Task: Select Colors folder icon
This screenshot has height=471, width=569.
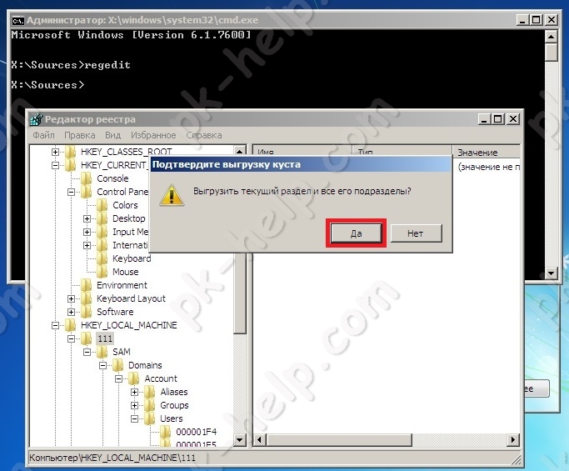Action: (102, 205)
